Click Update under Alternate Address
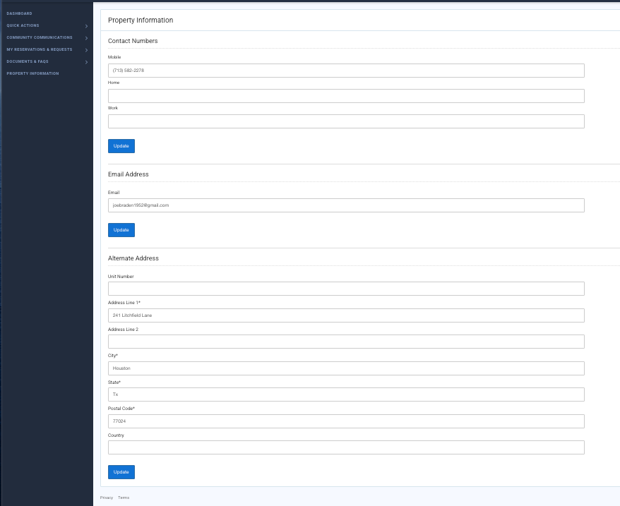 point(121,472)
